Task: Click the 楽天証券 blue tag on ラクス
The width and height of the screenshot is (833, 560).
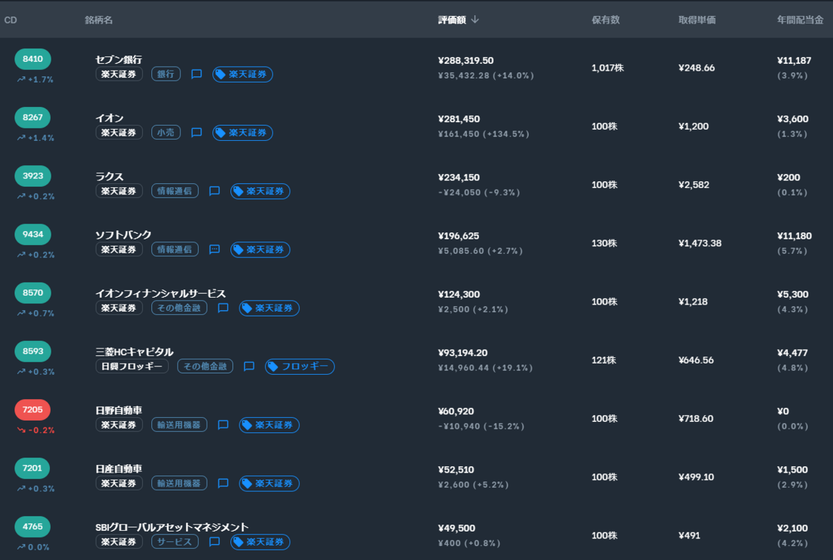Action: coord(260,191)
